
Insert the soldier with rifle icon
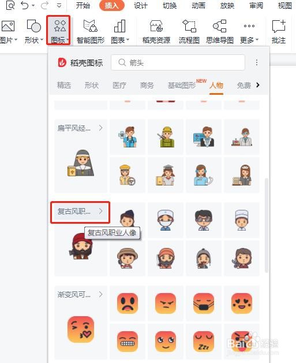pyautogui.click(x=166, y=137)
